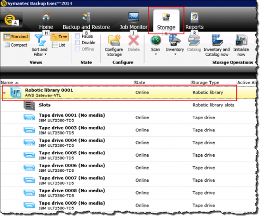Open the Backup Exec application button

[11, 20]
